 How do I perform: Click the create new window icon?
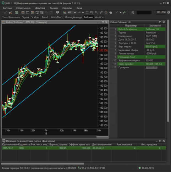click(17, 13)
